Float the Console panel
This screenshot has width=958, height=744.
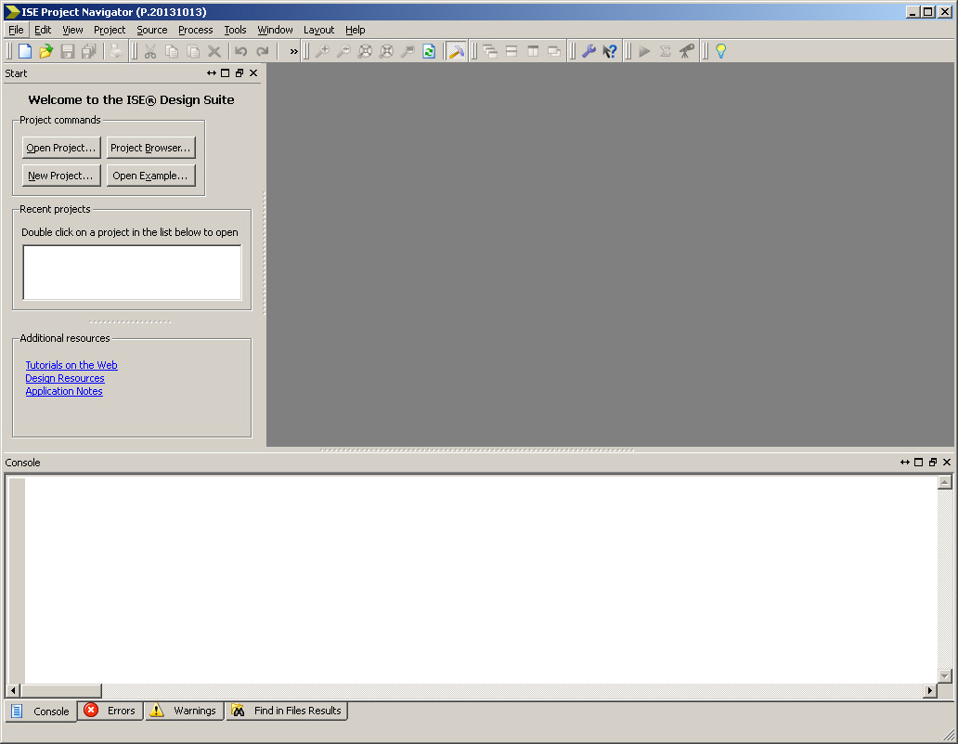tap(933, 463)
